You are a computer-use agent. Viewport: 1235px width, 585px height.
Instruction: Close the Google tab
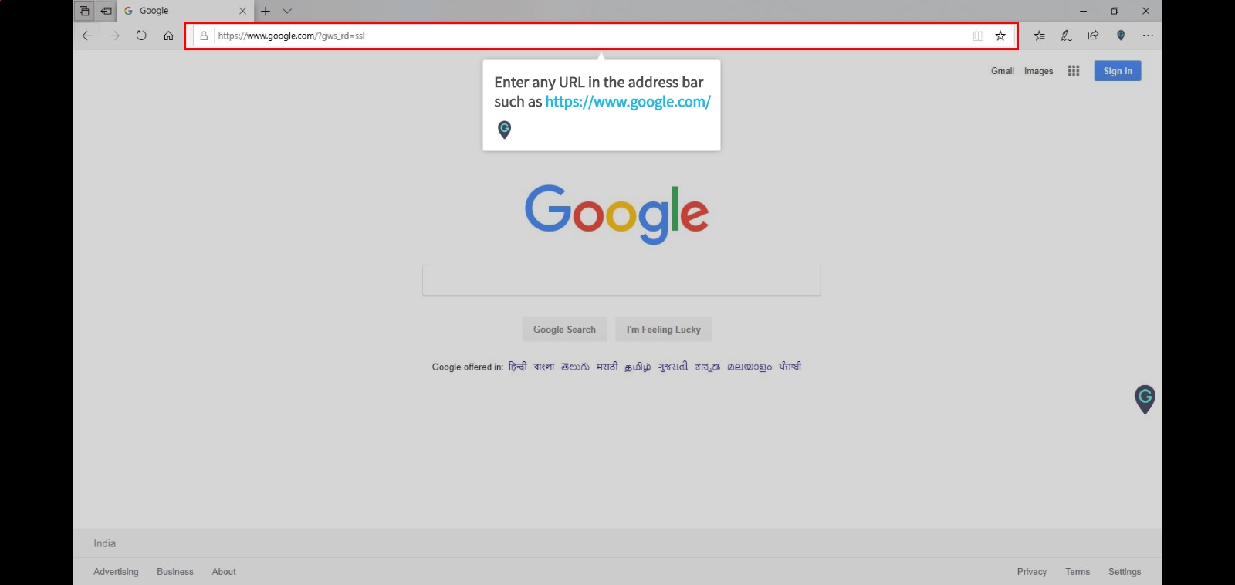coord(242,11)
